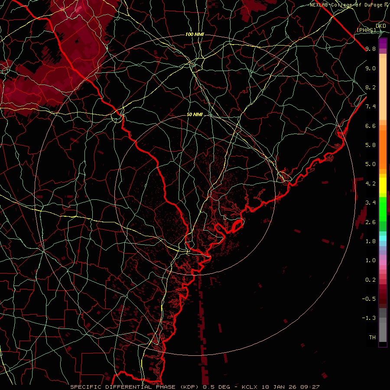
Task: Click the 4.2 value on the color scale
Action: click(x=370, y=184)
